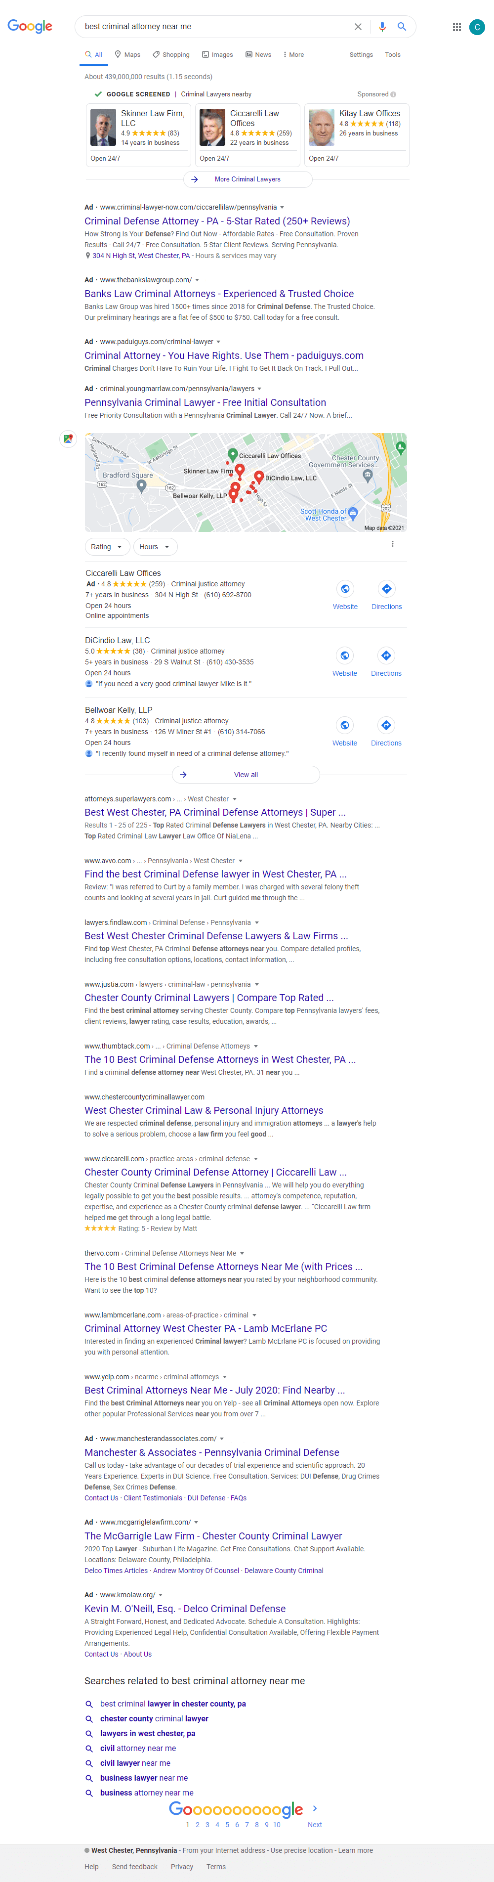Open Ciccarelli Law Offices Website icon
Image resolution: width=494 pixels, height=1882 pixels.
pyautogui.click(x=345, y=589)
